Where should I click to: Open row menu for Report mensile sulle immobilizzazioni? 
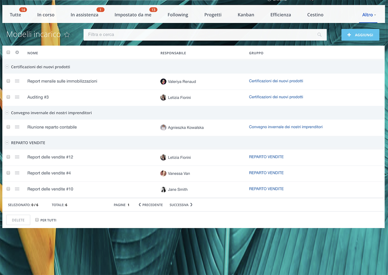pos(17,81)
